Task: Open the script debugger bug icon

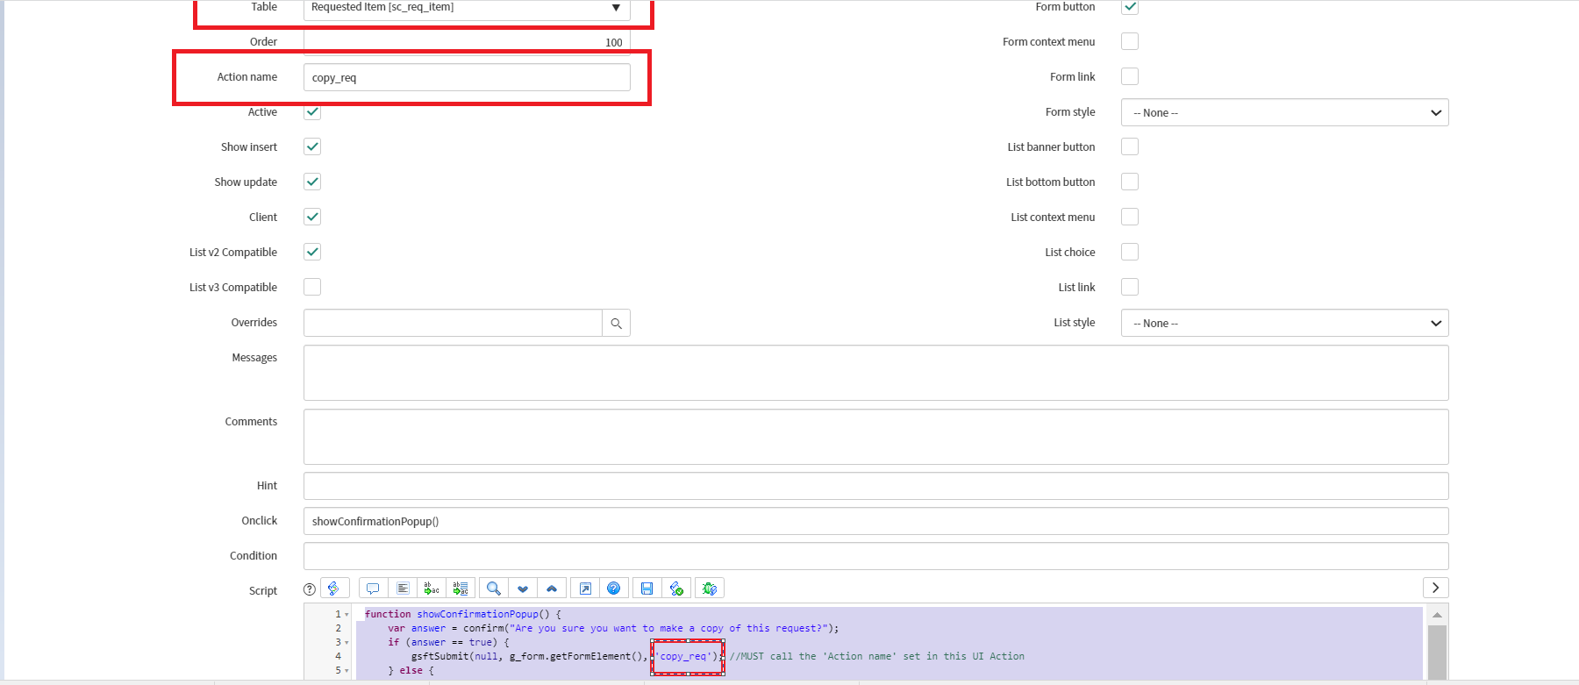Action: coord(710,589)
